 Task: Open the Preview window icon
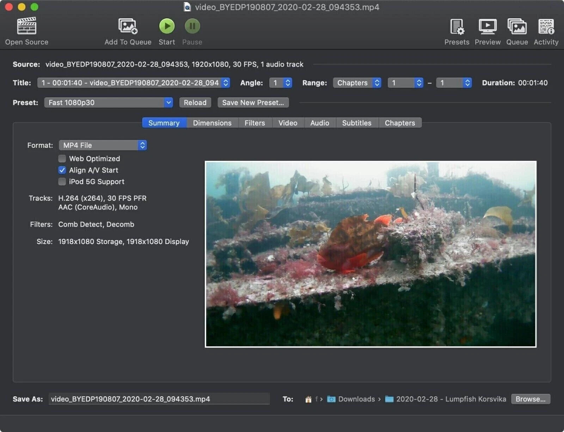tap(488, 26)
